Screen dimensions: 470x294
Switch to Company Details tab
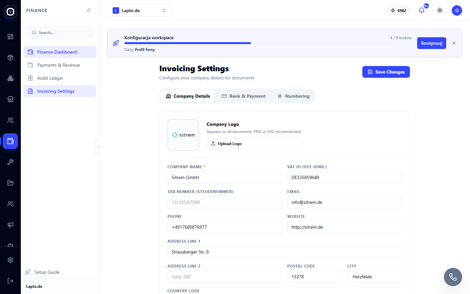[x=188, y=96]
